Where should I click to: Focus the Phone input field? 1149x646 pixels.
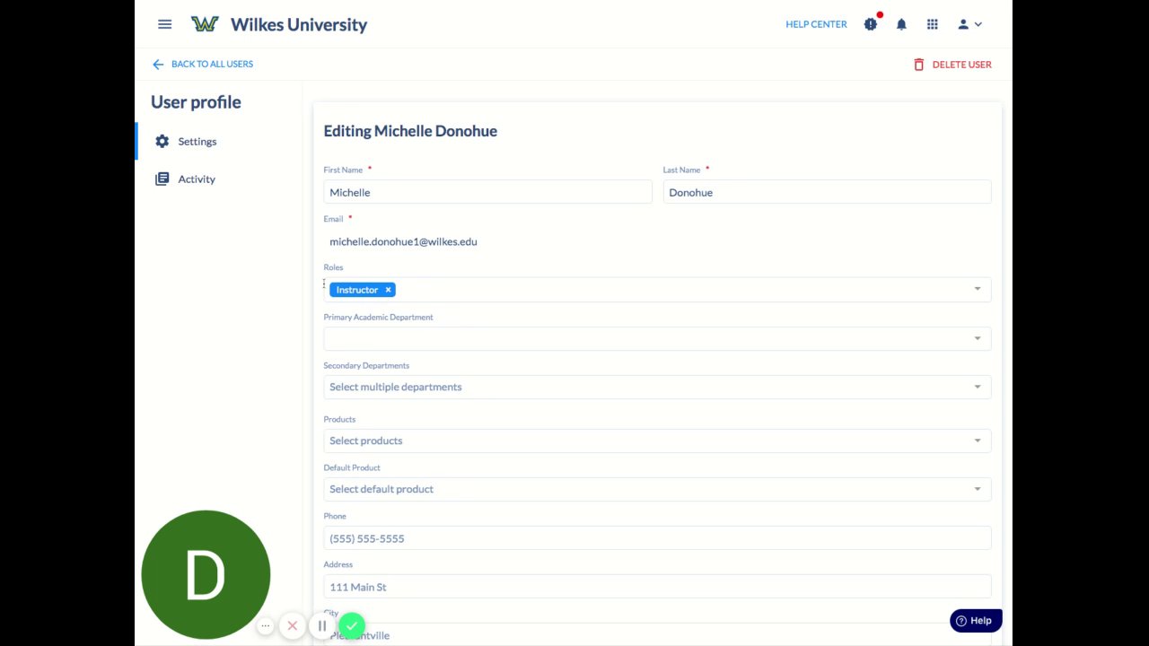pyautogui.click(x=657, y=538)
